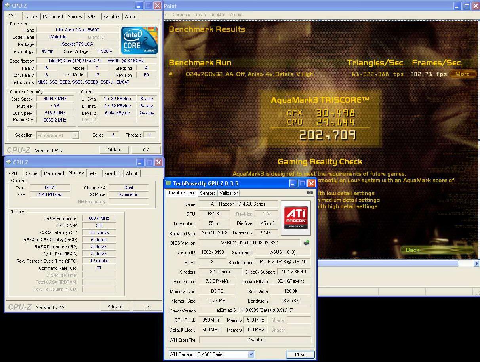Click the Close button in GPU-Z

[x=300, y=355]
